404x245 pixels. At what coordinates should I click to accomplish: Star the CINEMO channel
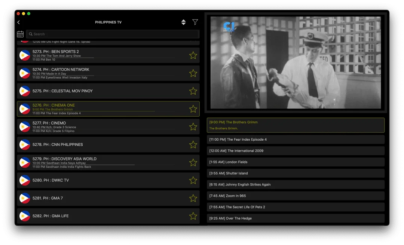click(x=193, y=127)
